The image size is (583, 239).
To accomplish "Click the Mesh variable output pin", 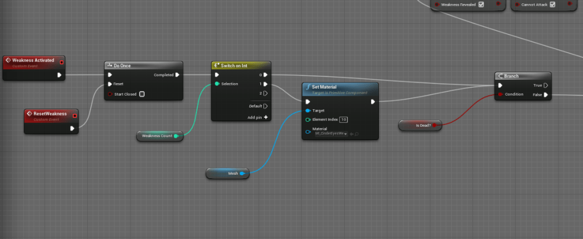I will [242, 173].
